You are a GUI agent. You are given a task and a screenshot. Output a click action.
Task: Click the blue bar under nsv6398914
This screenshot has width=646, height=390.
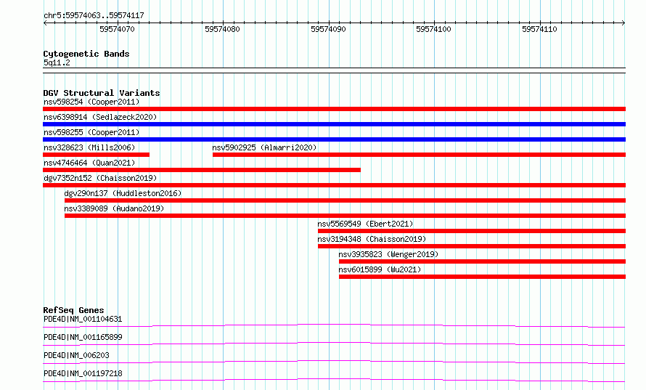(334, 124)
